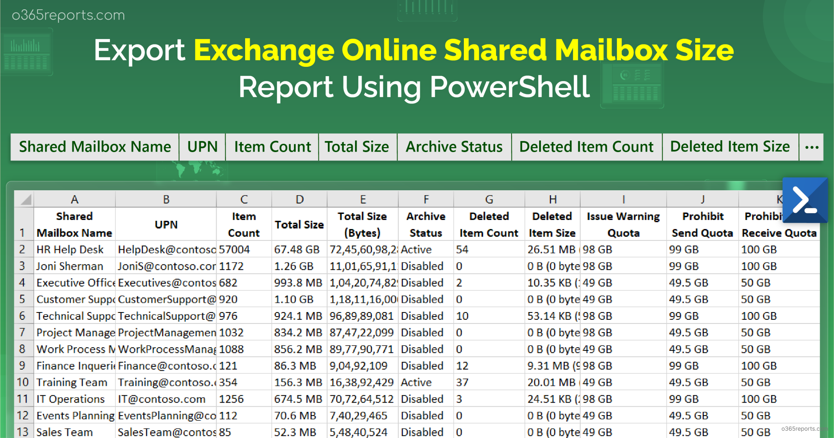
Task: Open the o365reports.com link at top
Action: point(68,15)
